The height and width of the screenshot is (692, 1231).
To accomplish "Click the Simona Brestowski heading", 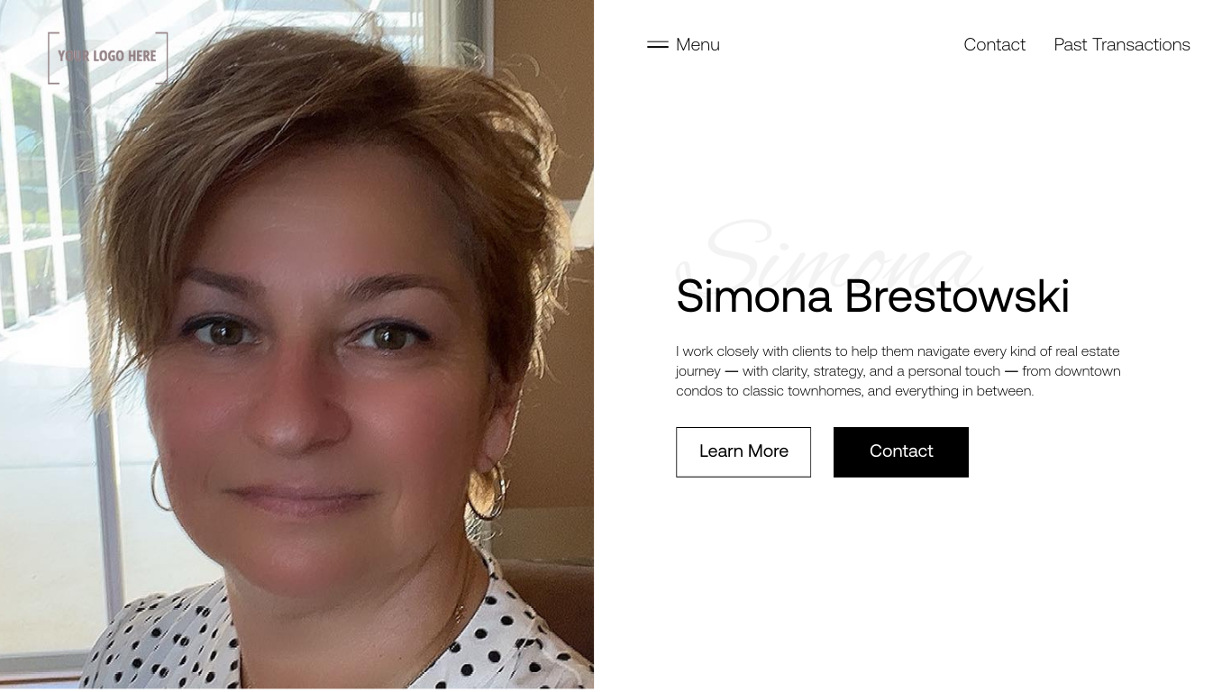I will pos(872,296).
